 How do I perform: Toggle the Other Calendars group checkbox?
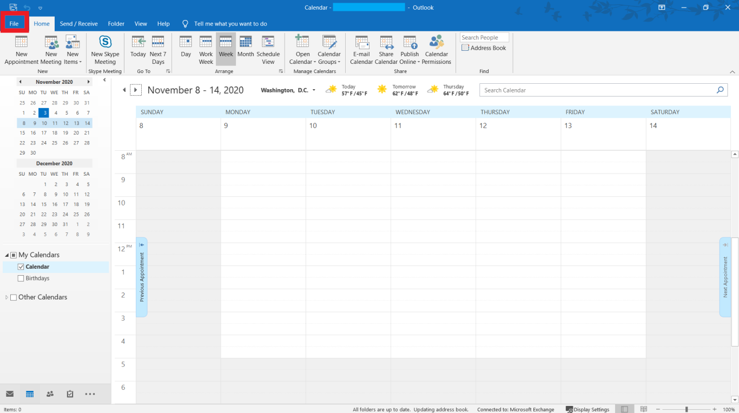point(14,297)
